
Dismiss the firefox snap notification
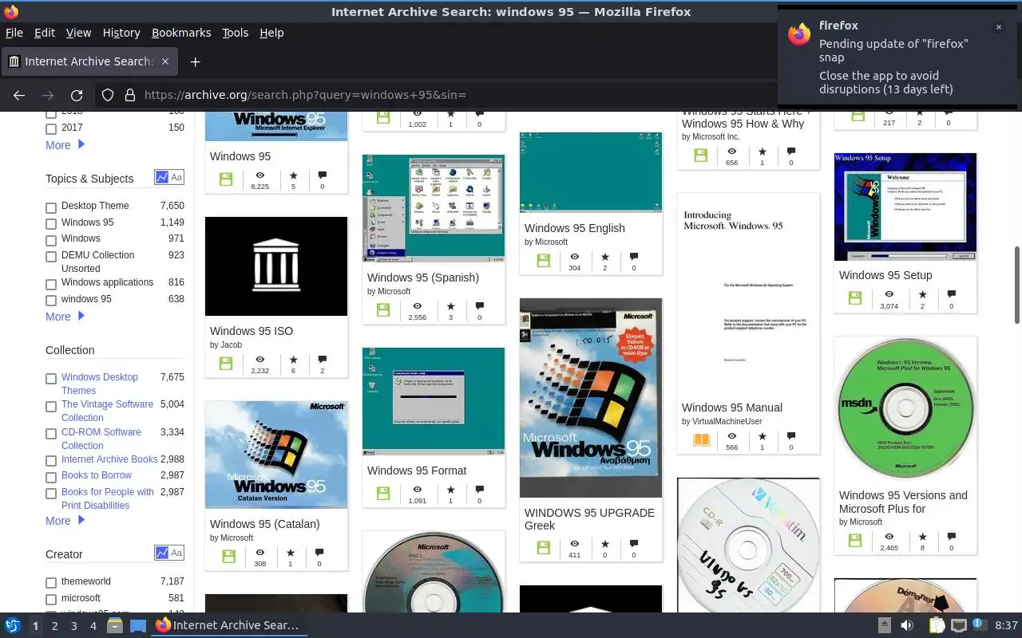pos(998,27)
